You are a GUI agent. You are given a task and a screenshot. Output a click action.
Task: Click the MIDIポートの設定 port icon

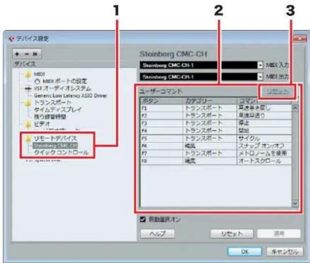[37, 81]
